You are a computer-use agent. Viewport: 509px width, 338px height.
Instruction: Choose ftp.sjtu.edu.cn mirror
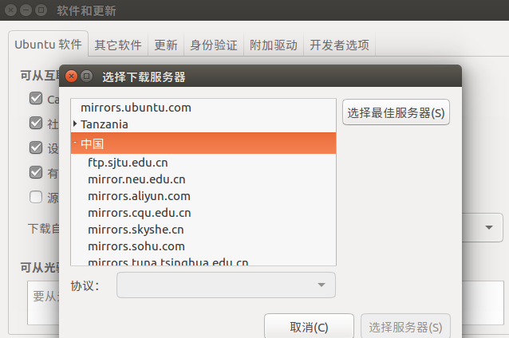(x=203, y=163)
